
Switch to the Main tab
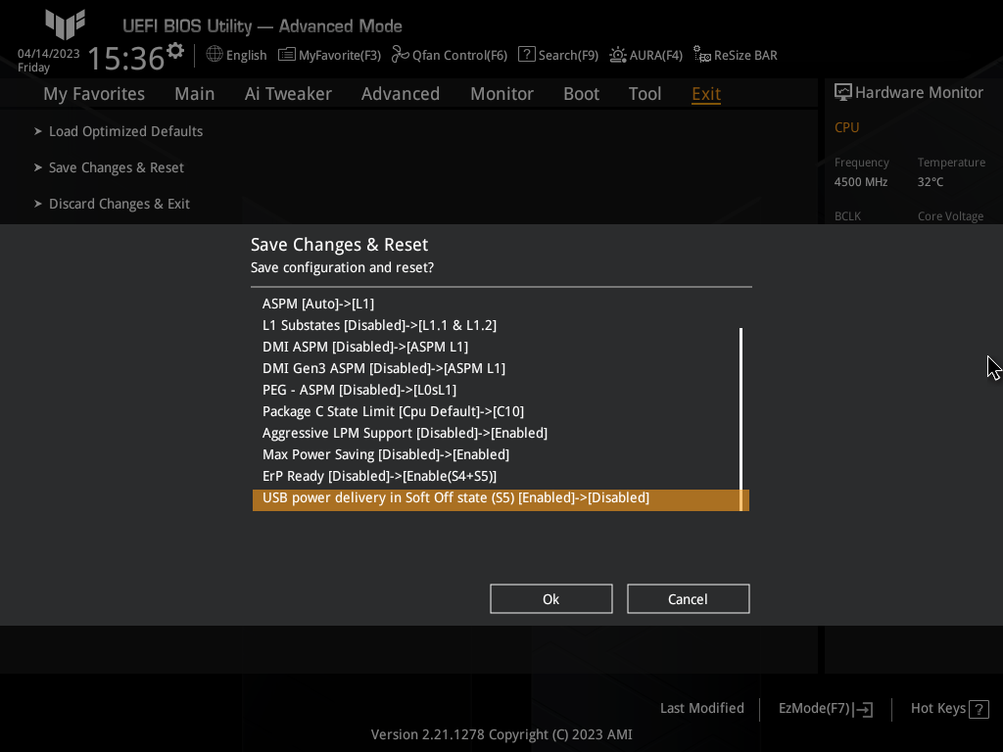click(x=195, y=93)
